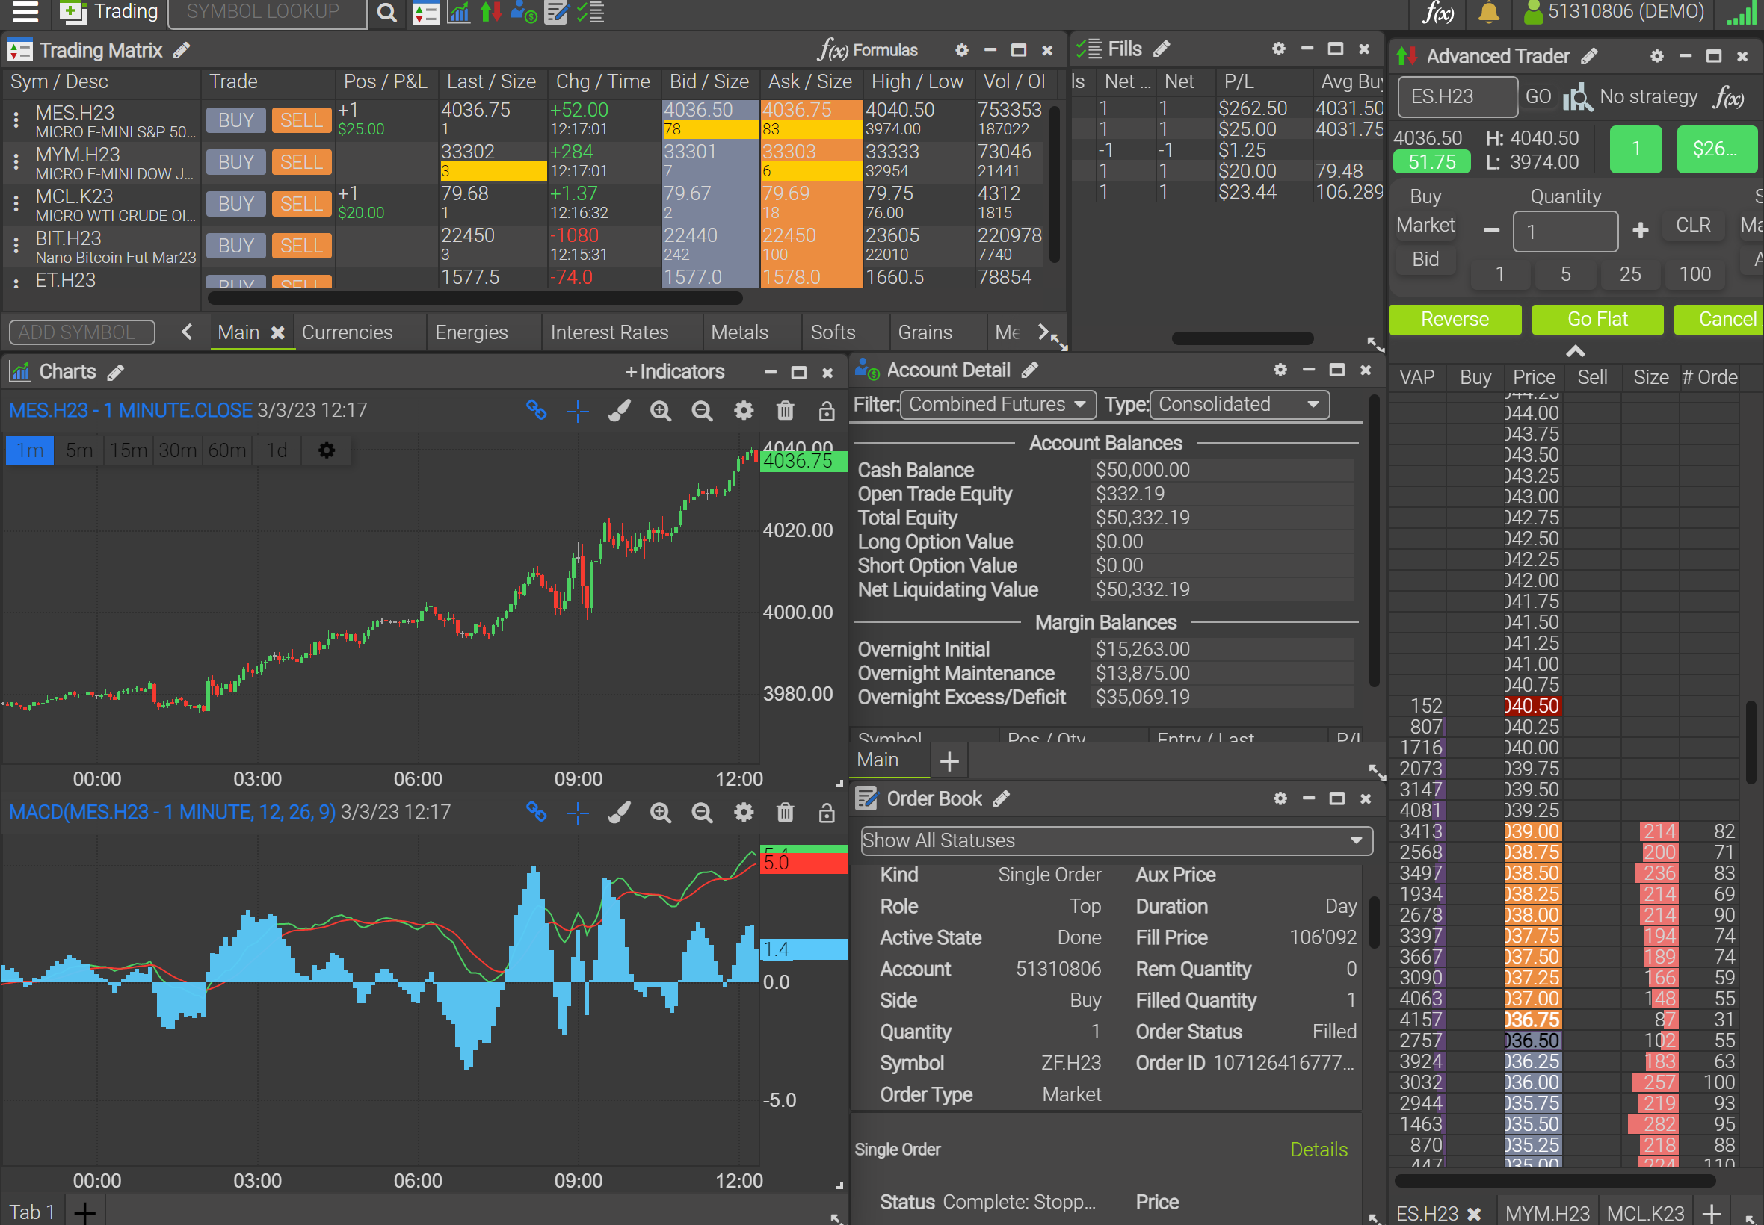Image resolution: width=1764 pixels, height=1225 pixels.
Task: Zoom in on the MACD chart
Action: tap(661, 813)
